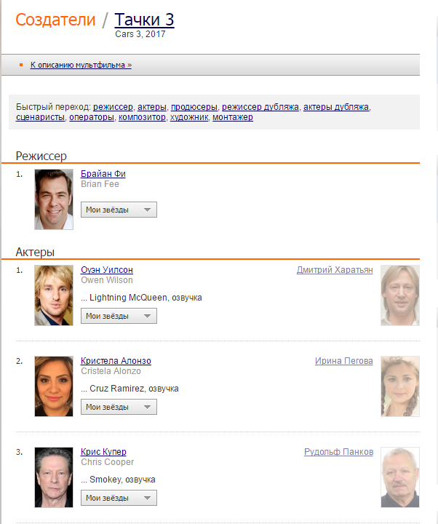Image resolution: width=438 pixels, height=524 pixels.
Task: Expand Мои звёзды dropdown for Chris Cooper
Action: point(119,498)
